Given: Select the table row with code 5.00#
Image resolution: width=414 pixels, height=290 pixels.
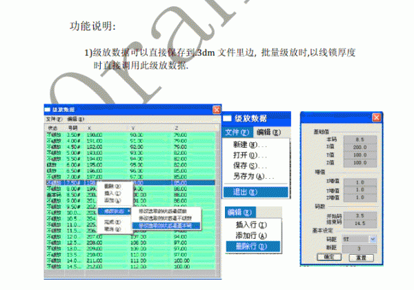Looking at the screenshot, I should pyautogui.click(x=130, y=153).
